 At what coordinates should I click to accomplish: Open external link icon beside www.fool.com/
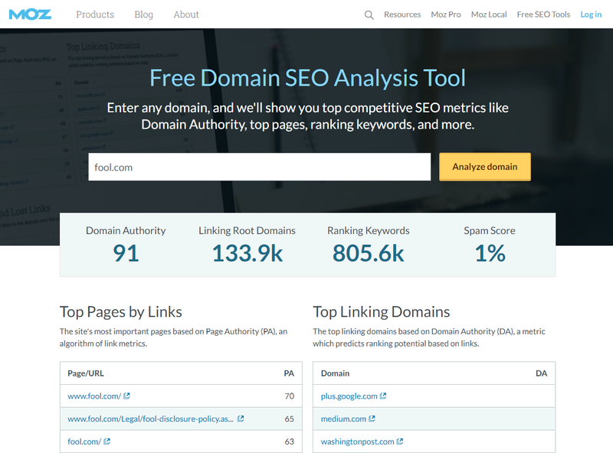pos(126,396)
